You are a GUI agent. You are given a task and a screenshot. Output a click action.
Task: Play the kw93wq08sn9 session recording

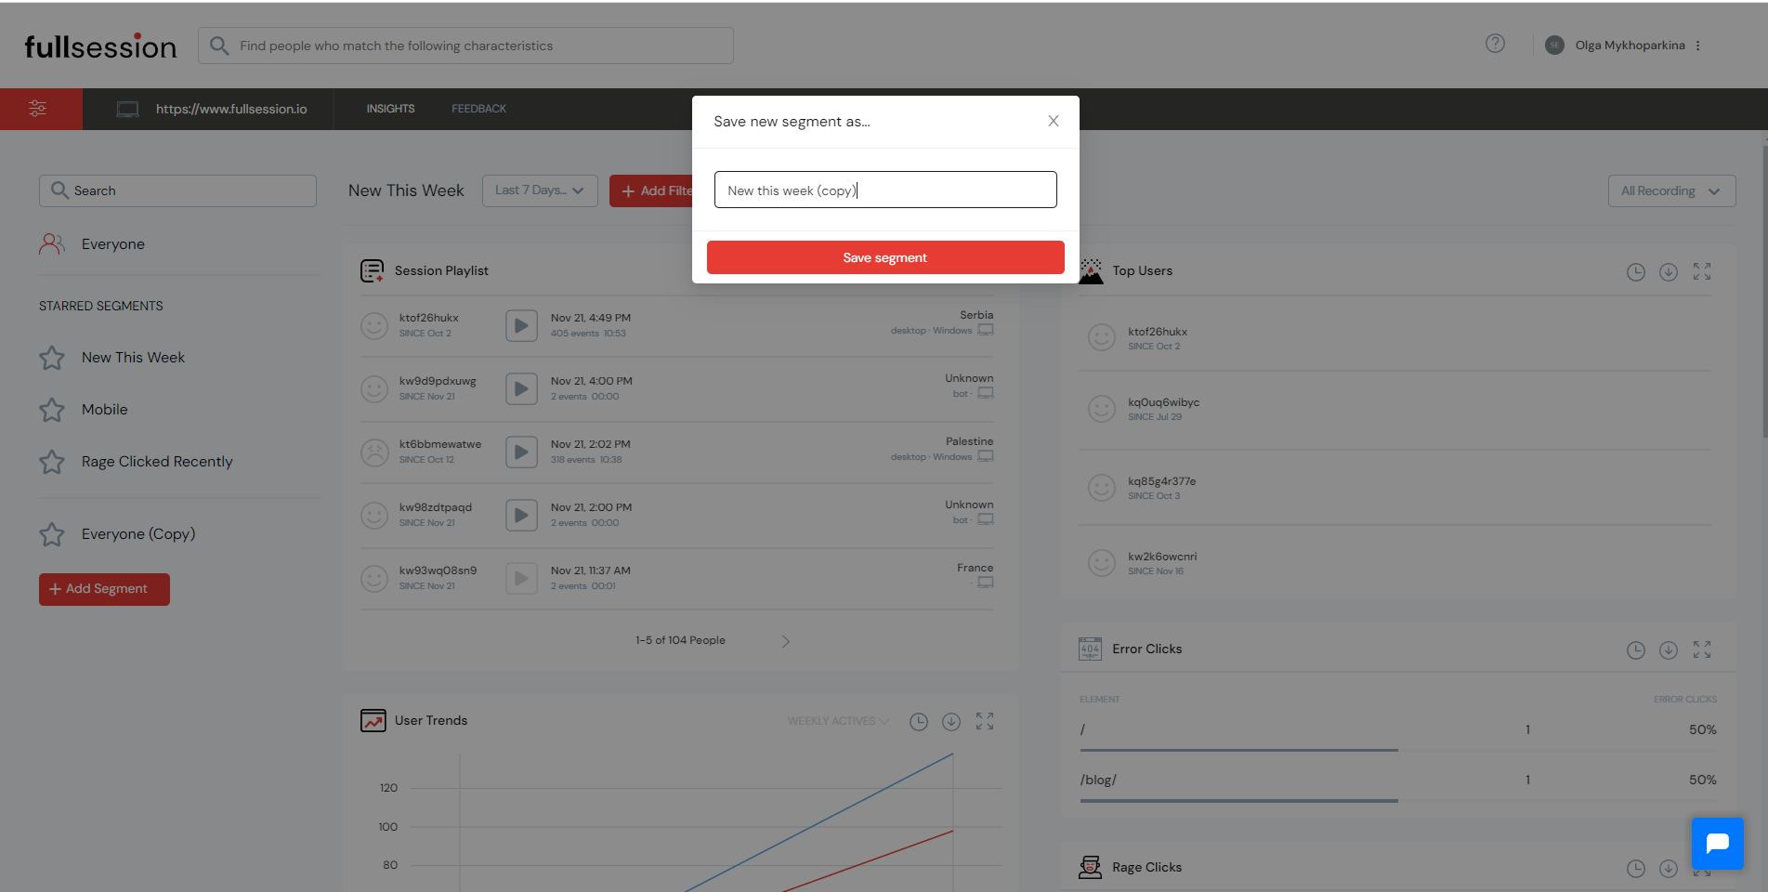pos(521,579)
